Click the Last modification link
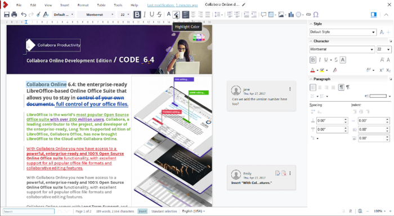Image resolution: width=394 pixels, height=216 pixels. click(172, 5)
